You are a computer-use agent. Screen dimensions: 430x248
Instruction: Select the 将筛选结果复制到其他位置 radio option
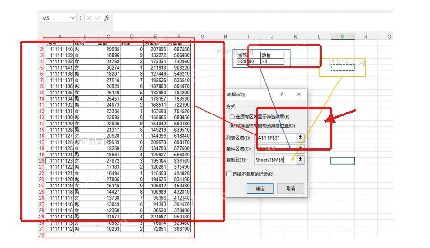[232, 126]
